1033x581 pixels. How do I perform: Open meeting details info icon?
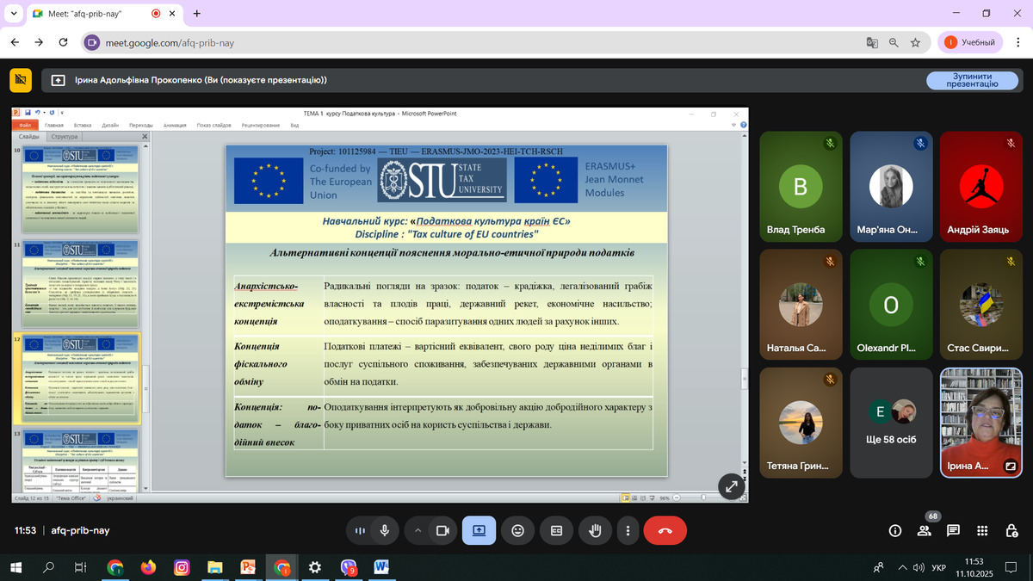895,531
